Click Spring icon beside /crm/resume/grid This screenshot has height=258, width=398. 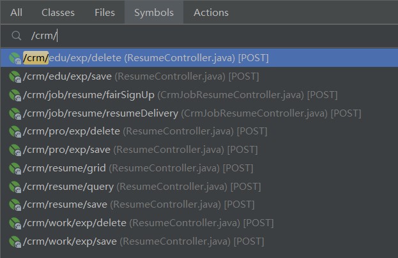[15, 168]
